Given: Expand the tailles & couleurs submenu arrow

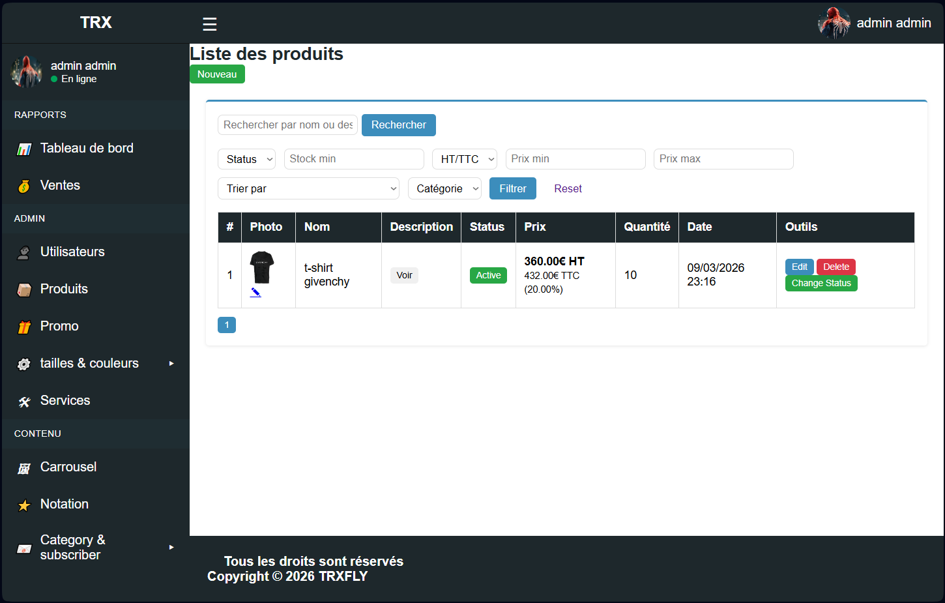Looking at the screenshot, I should (x=171, y=363).
